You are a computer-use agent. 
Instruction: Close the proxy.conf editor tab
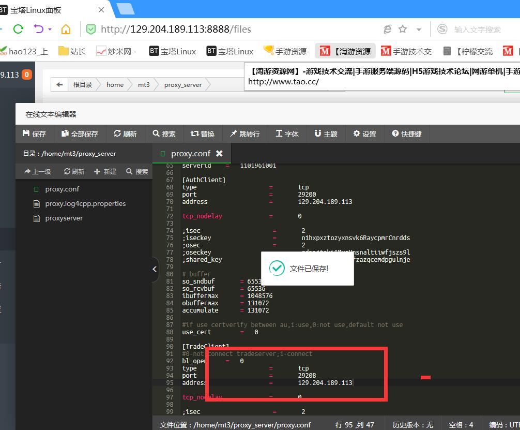click(x=219, y=154)
